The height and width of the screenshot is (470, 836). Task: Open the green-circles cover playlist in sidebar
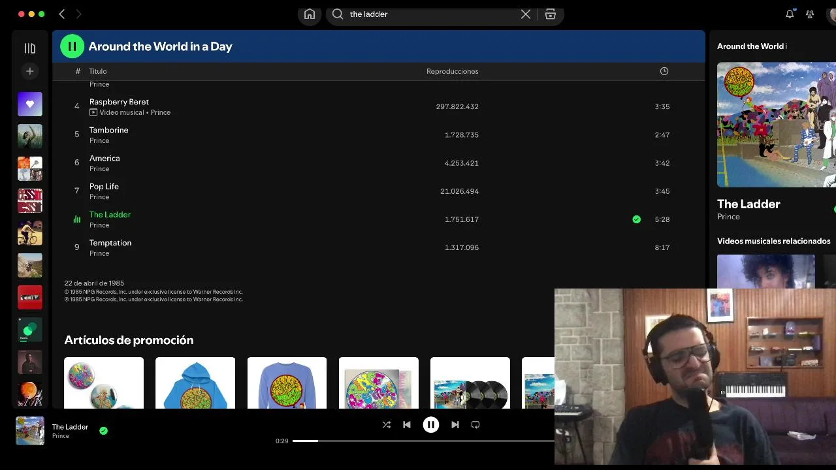coord(30,330)
